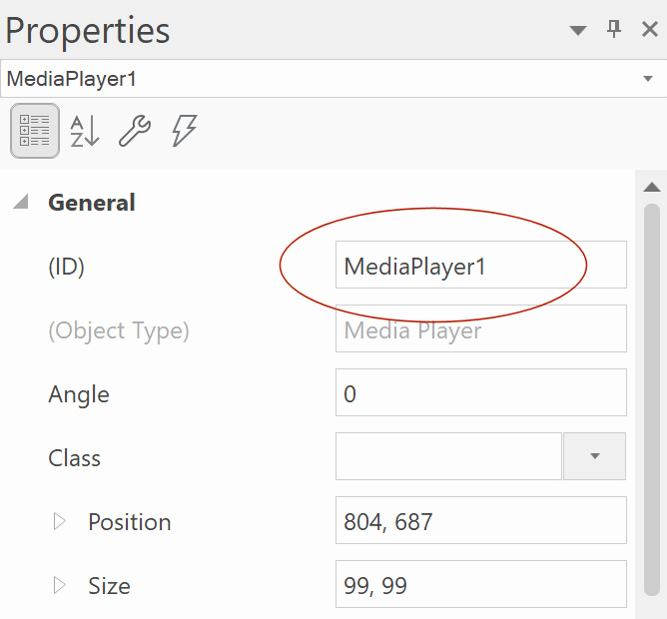Expand the Position property
Viewport: 667px width, 619px height.
point(59,522)
